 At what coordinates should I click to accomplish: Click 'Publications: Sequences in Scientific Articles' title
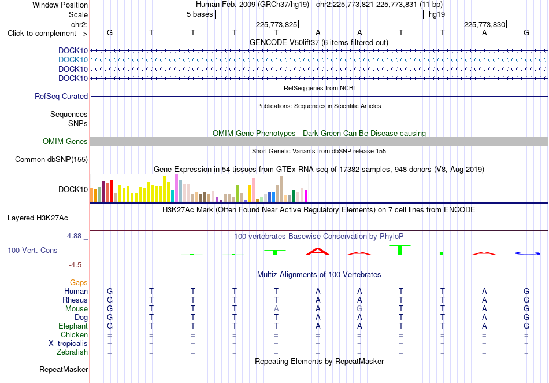pos(319,106)
